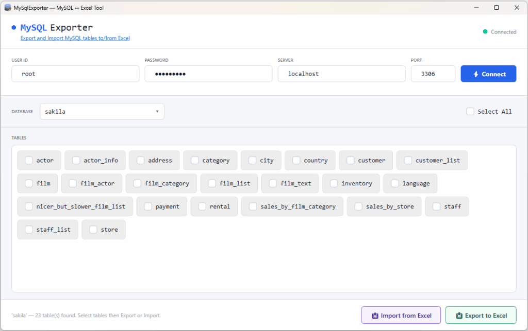Click the MySQL Exporter heading
Viewport: 528px width, 331px height.
57,28
